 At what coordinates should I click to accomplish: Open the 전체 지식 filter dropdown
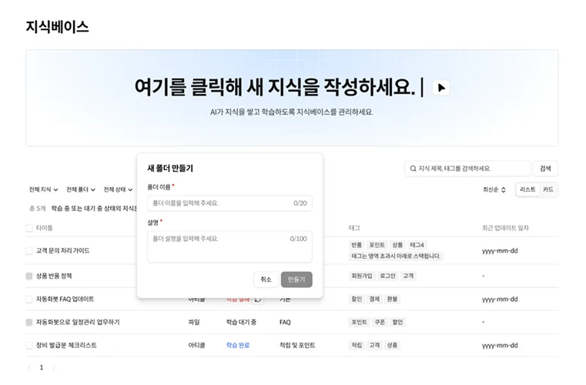(43, 190)
